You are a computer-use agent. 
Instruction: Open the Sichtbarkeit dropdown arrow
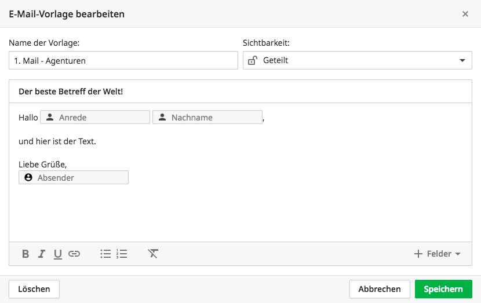coord(462,60)
